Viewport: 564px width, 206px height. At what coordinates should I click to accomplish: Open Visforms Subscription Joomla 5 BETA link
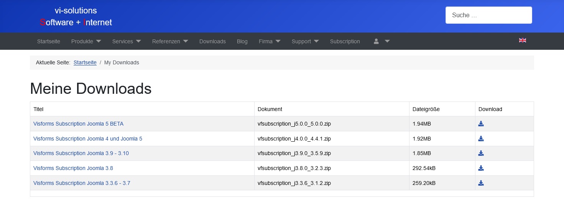[x=78, y=124]
